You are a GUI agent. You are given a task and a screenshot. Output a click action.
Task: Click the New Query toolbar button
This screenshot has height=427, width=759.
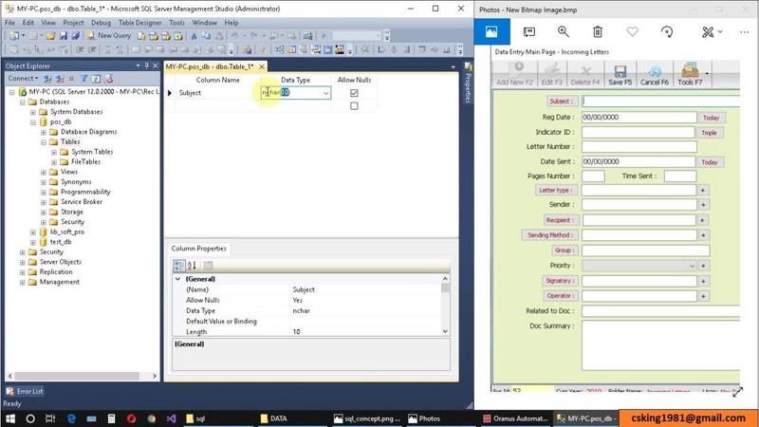109,35
